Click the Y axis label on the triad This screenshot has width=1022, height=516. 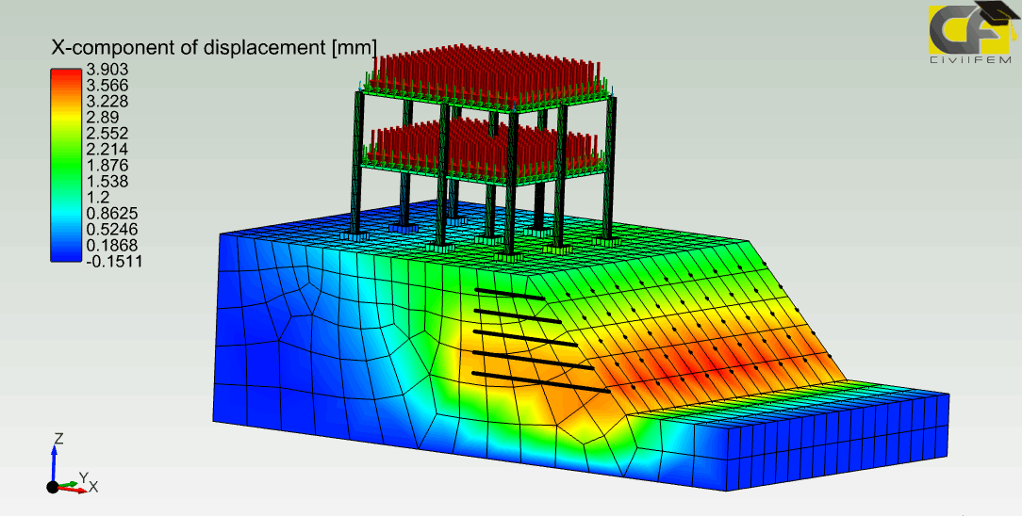[x=83, y=476]
